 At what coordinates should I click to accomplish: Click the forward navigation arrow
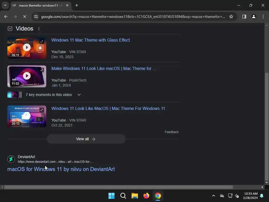pos(15,17)
